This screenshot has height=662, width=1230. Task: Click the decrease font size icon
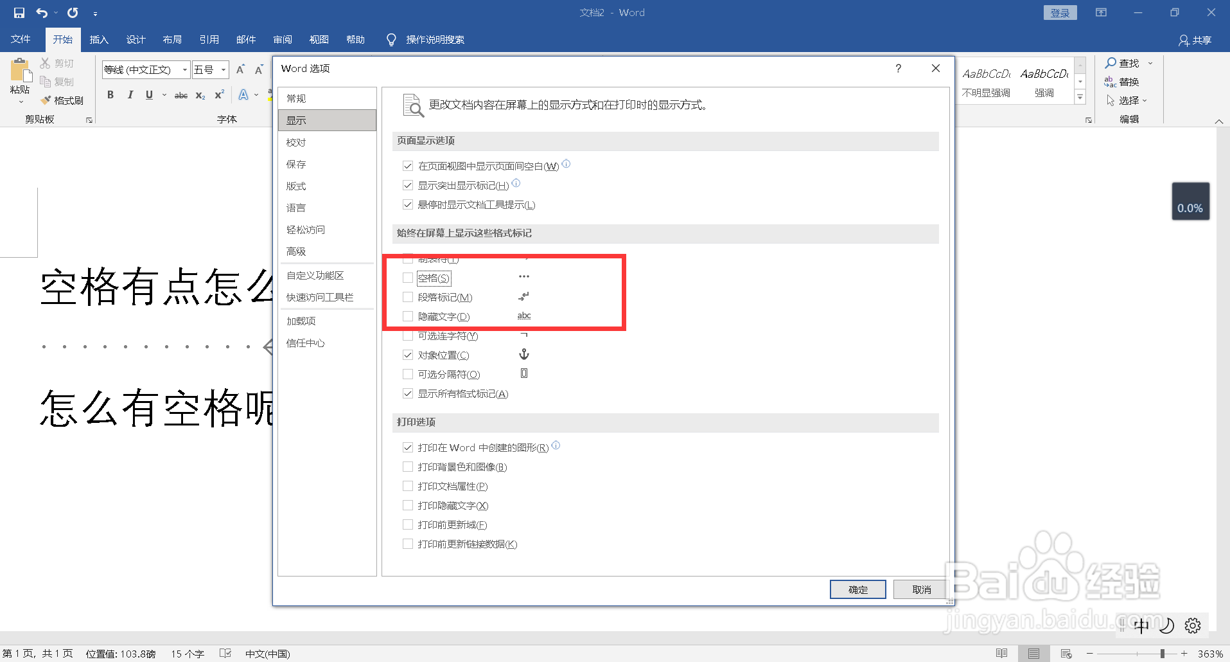click(x=259, y=69)
